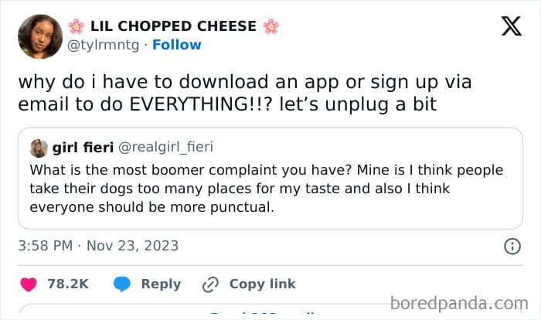
Task: Open the @tylrmntg handle link
Action: click(104, 45)
